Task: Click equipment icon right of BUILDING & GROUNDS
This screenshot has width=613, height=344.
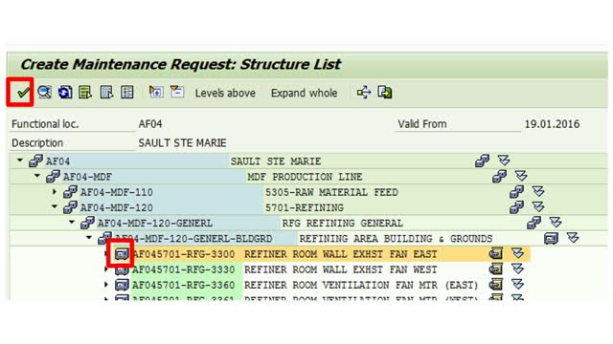Action: (x=551, y=238)
